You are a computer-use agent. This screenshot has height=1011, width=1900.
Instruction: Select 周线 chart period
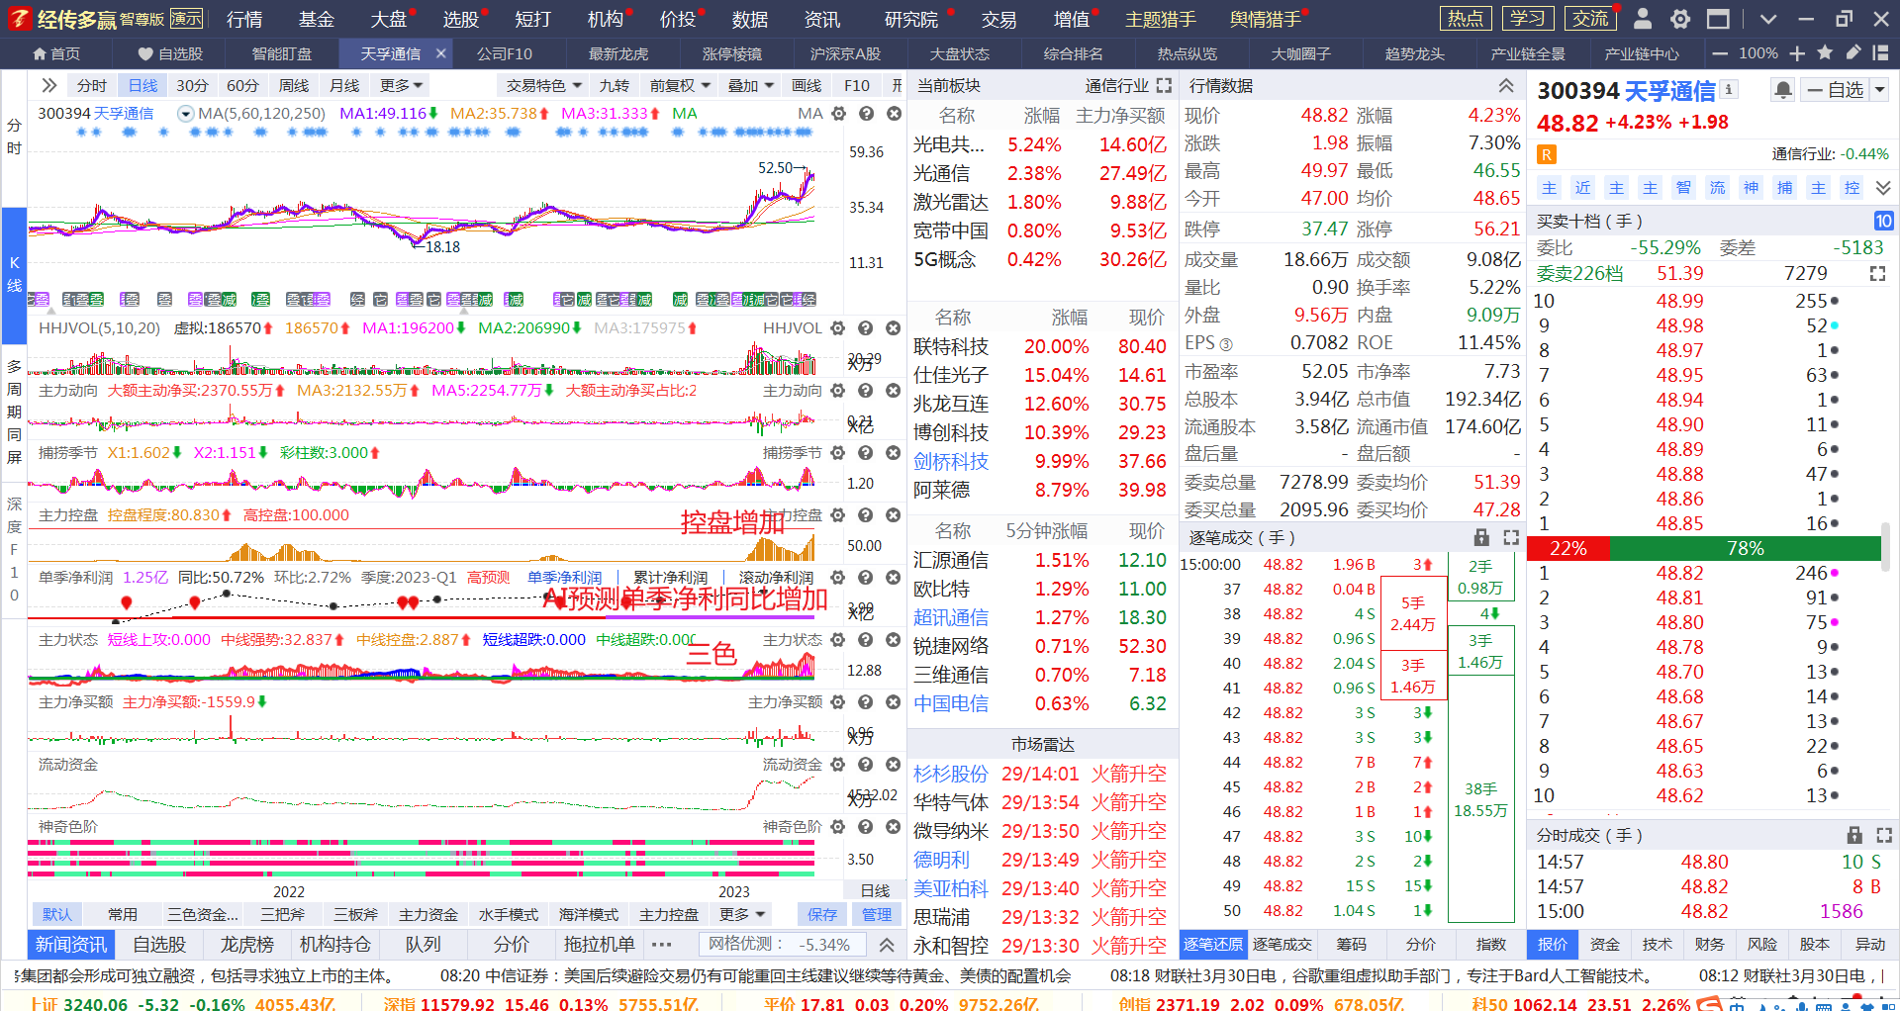coord(294,86)
